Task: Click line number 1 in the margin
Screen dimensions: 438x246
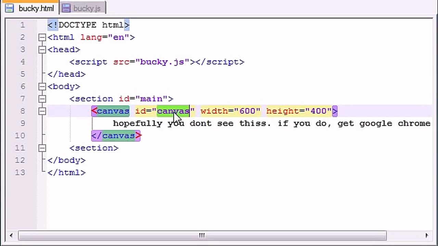Action: (23, 25)
